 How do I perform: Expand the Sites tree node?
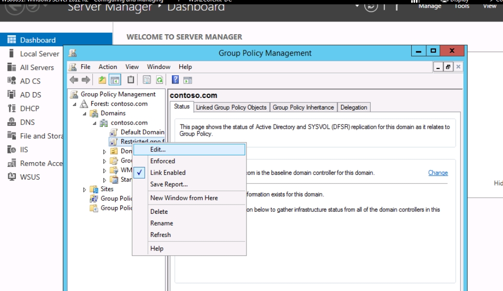point(85,189)
